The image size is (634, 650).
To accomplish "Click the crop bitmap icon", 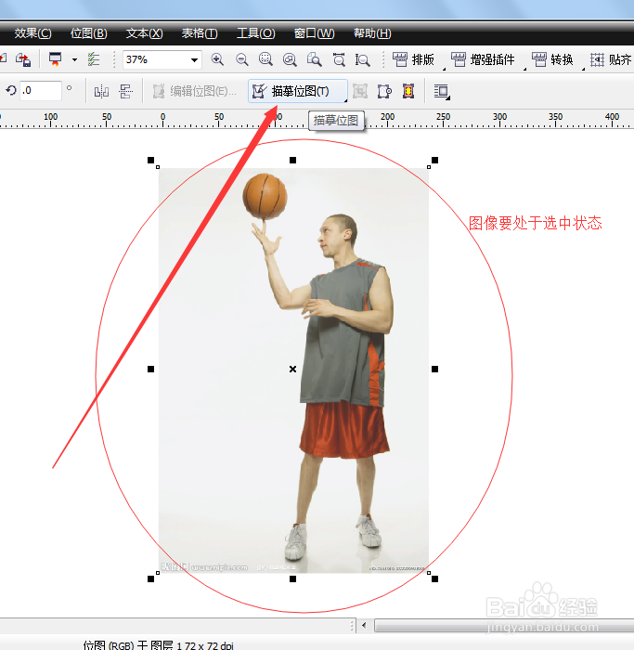I will 384,91.
